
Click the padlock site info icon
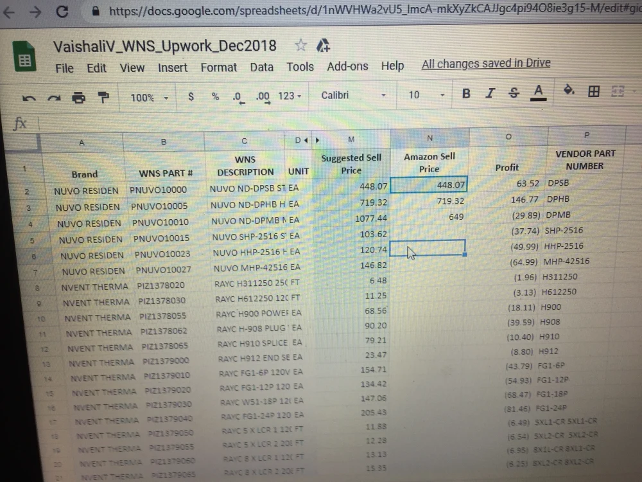click(96, 11)
